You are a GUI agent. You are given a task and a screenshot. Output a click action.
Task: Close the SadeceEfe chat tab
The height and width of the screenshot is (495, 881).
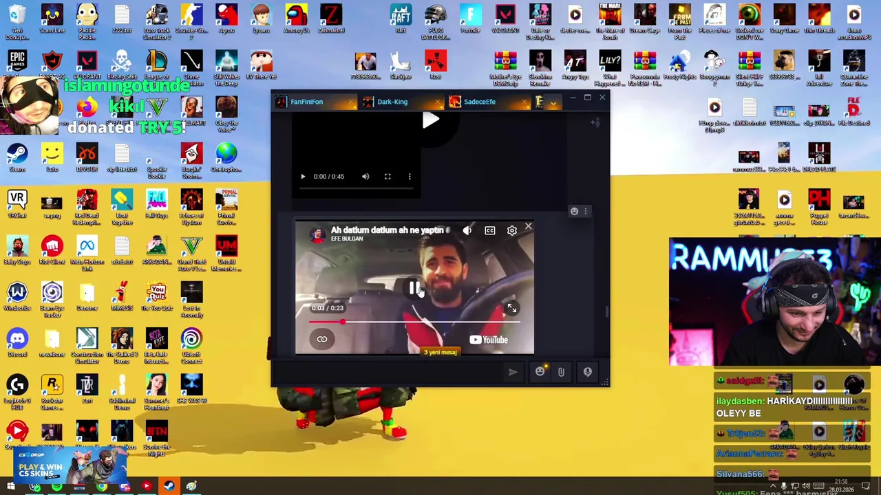[x=524, y=102]
